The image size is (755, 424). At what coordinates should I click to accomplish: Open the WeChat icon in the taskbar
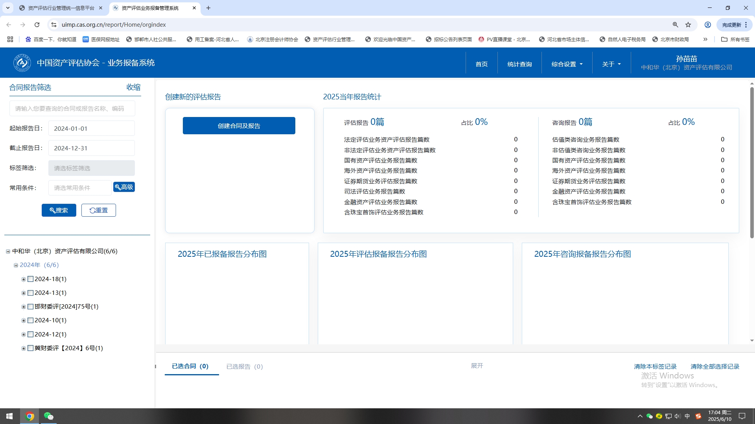click(x=48, y=416)
